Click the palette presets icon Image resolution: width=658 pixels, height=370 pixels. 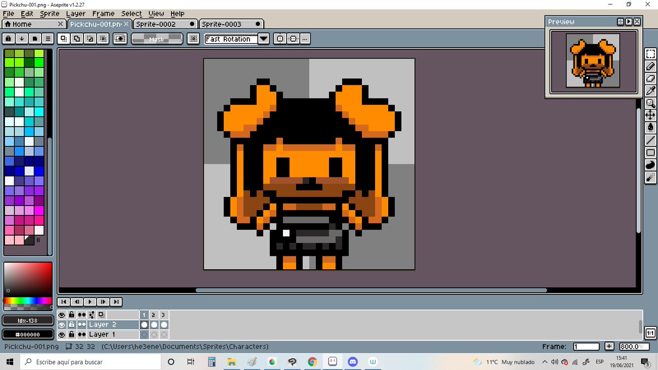pos(35,39)
